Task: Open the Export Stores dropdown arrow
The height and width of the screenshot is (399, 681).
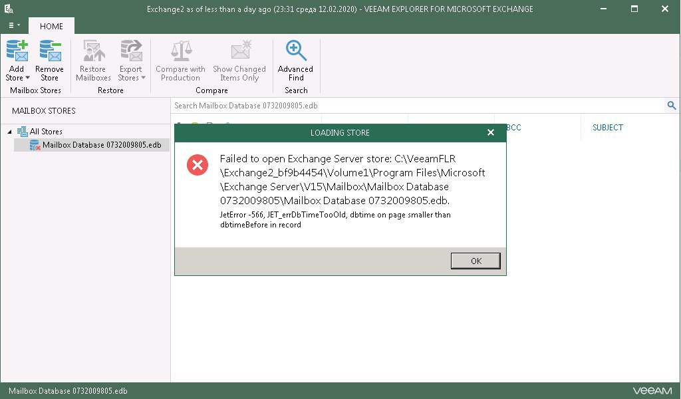Action: tap(144, 78)
